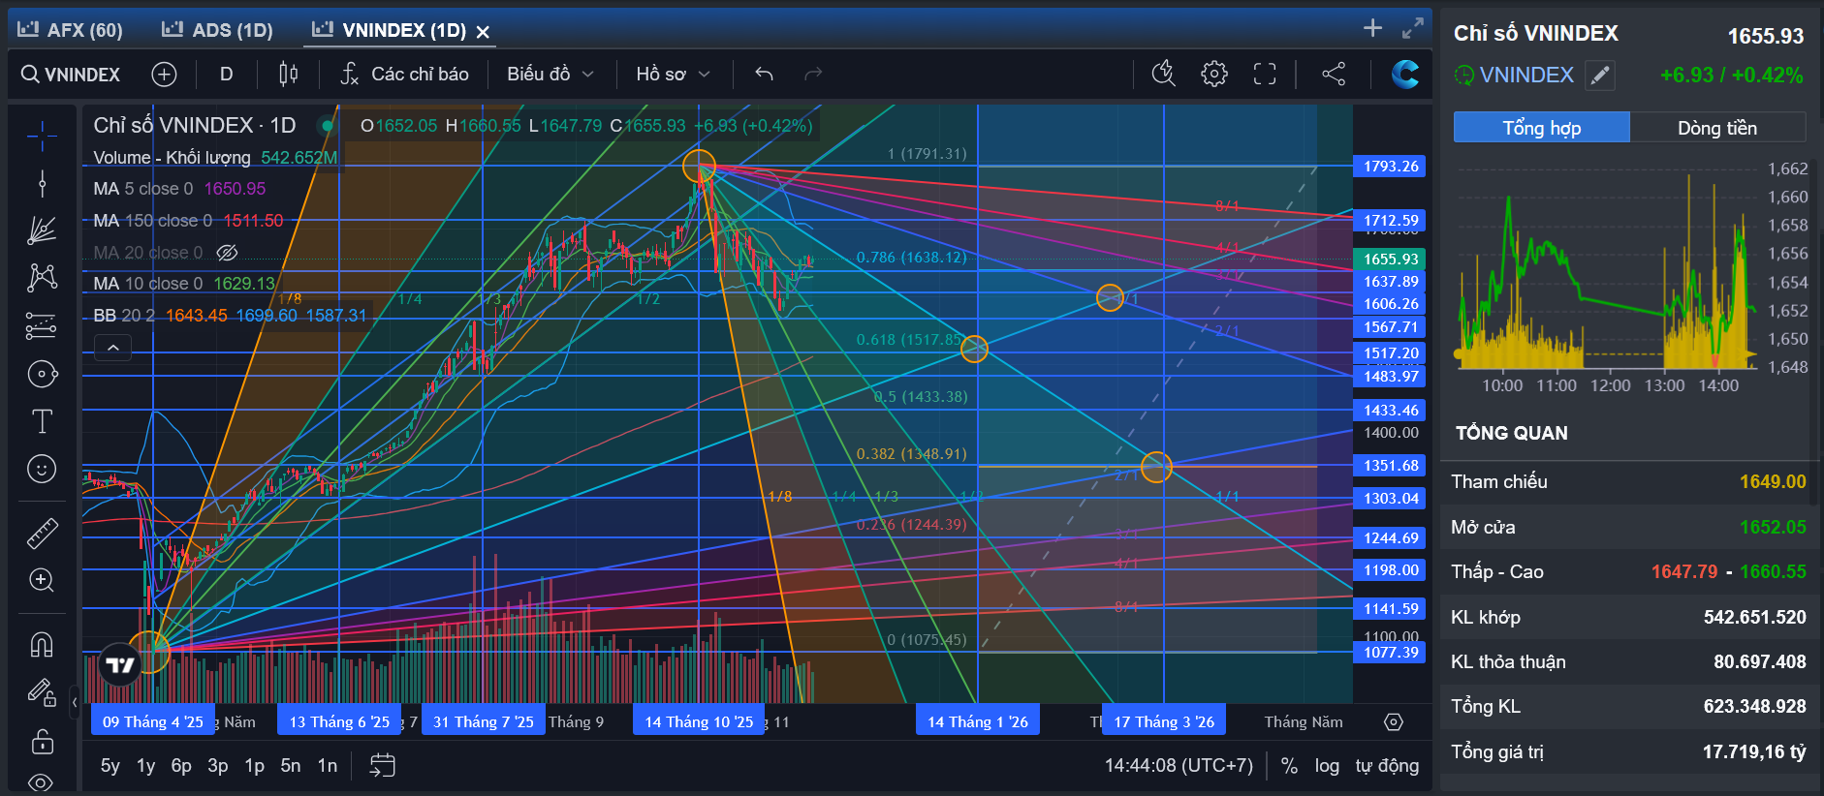Viewport: 1824px width, 796px height.
Task: Open the Gann and Fibonacci fan tools
Action: (42, 230)
